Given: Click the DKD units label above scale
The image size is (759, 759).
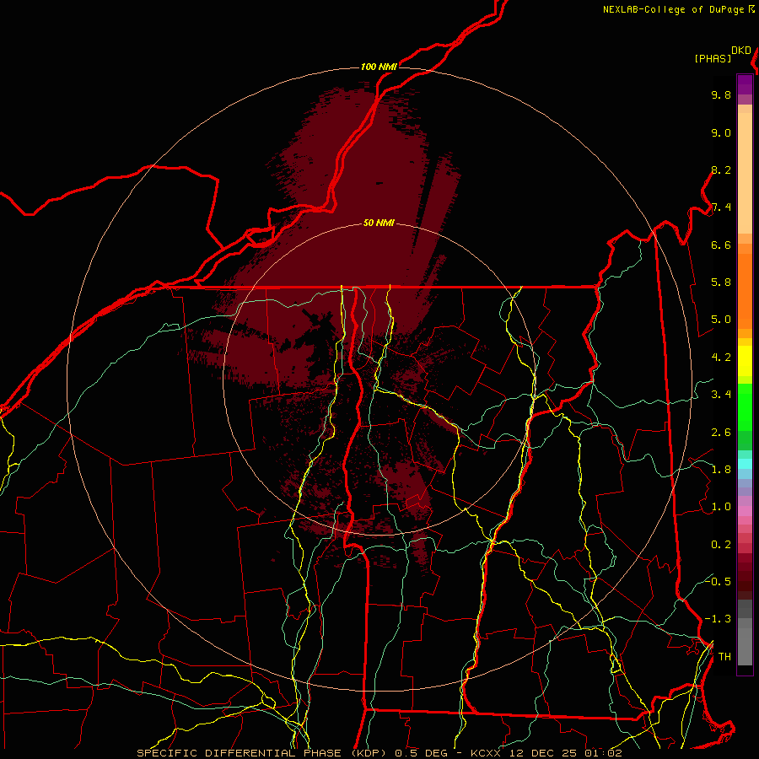Looking at the screenshot, I should [x=741, y=51].
